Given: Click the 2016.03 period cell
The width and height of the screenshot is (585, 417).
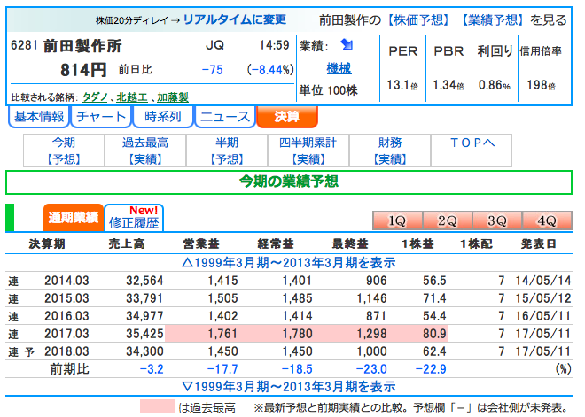Looking at the screenshot, I should pos(66,316).
